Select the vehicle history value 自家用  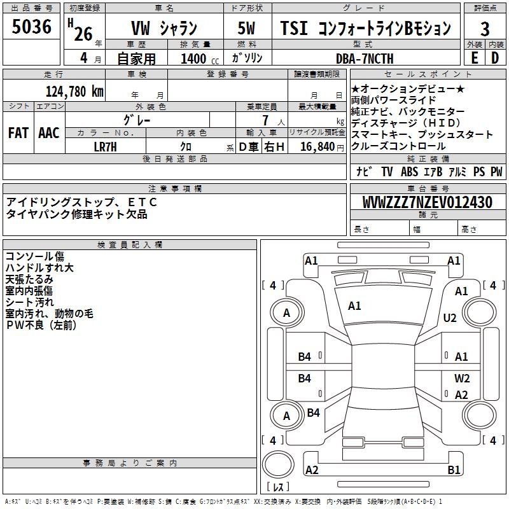click(137, 59)
